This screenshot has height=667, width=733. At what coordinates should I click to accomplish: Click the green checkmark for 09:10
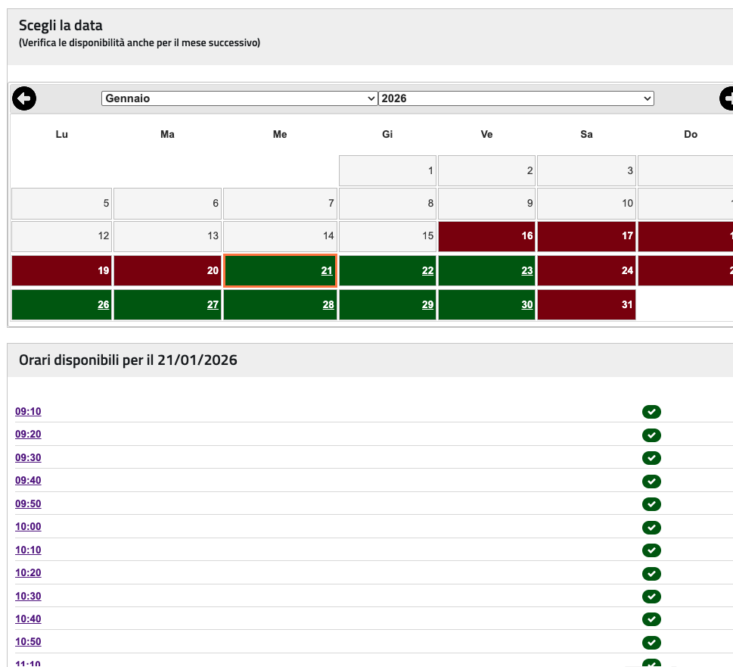(x=651, y=412)
